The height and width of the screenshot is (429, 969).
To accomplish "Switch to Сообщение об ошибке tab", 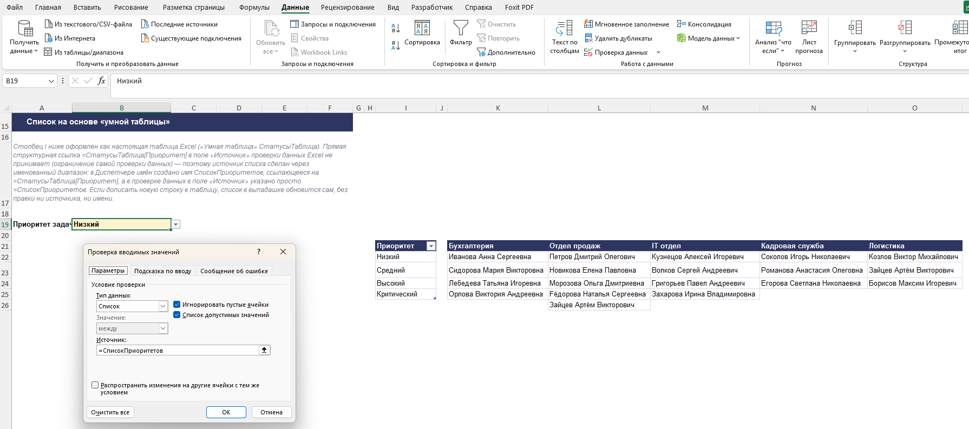I will click(234, 271).
